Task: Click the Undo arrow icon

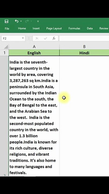Action: (17, 21)
